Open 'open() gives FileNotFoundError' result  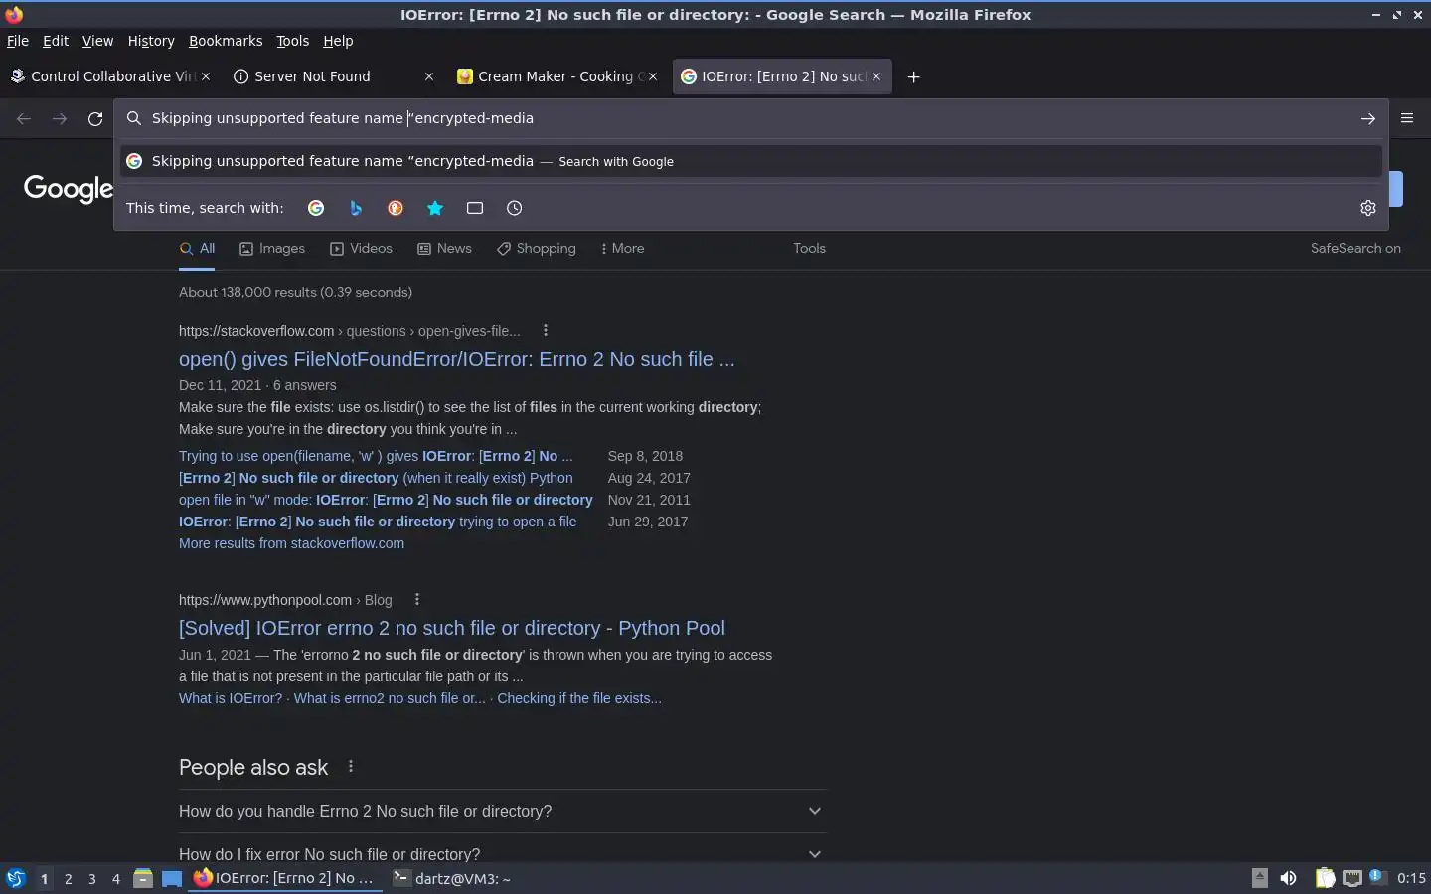click(x=457, y=359)
